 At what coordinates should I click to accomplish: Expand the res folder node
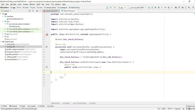[x=3, y=37]
